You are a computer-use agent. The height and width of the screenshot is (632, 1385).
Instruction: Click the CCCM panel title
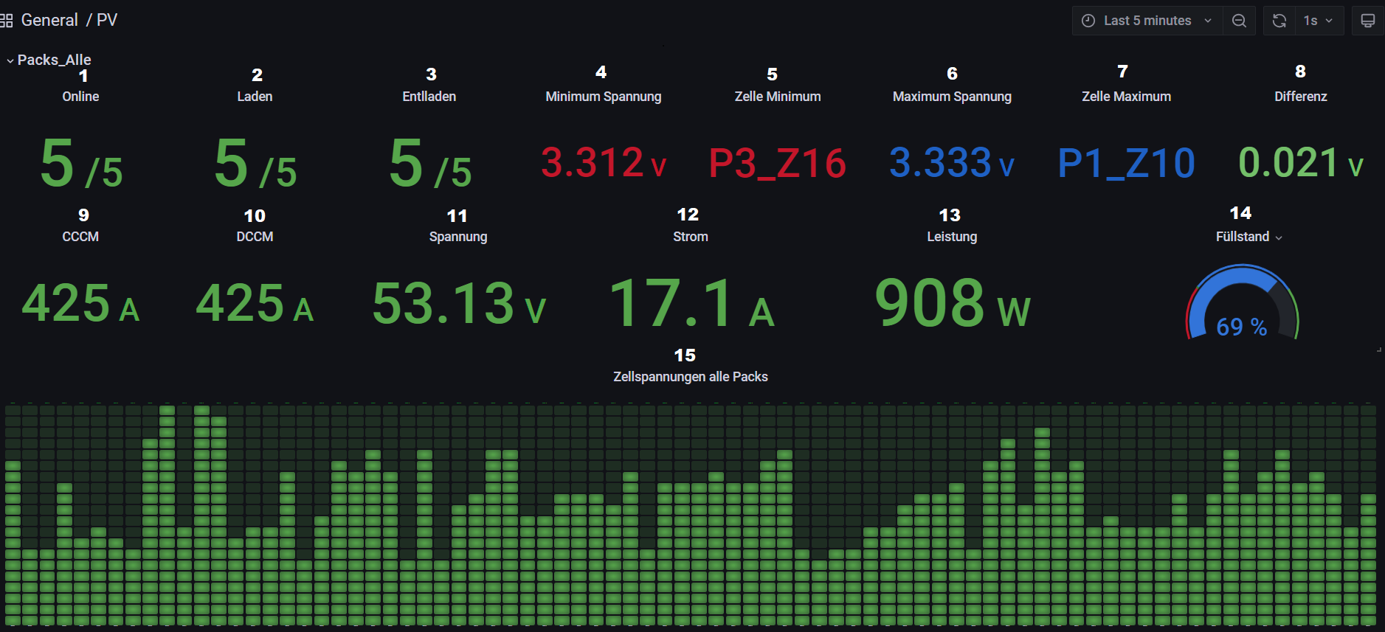pyautogui.click(x=80, y=237)
